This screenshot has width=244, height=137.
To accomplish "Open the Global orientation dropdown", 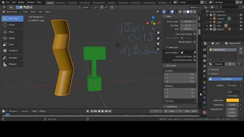I will tap(85, 7).
